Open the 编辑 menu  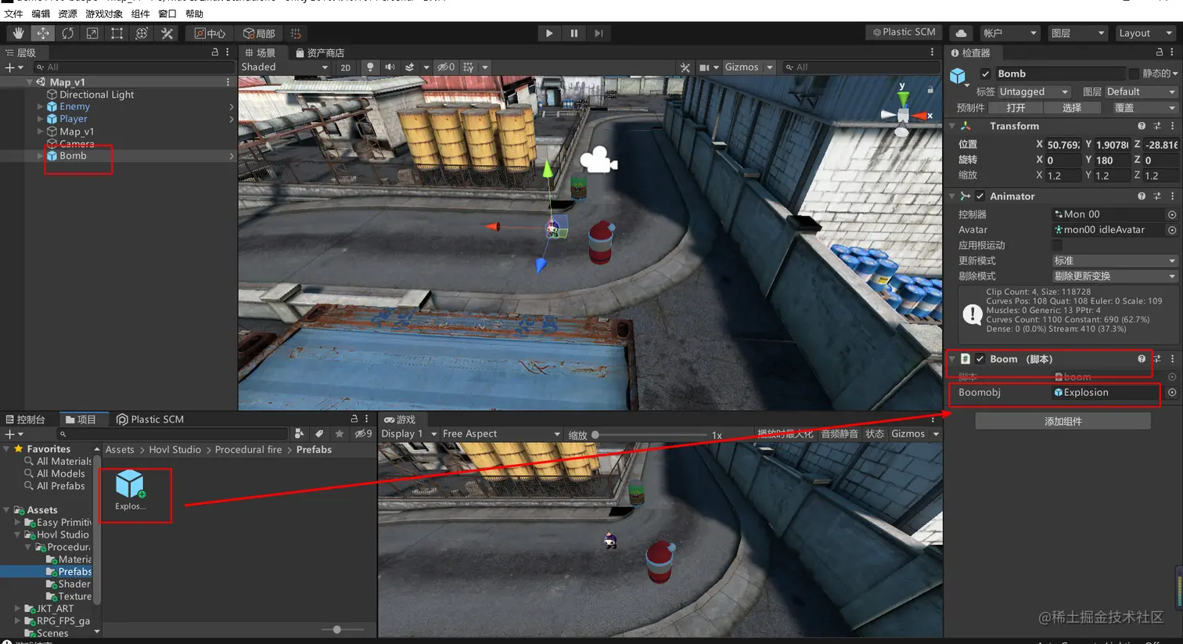41,14
